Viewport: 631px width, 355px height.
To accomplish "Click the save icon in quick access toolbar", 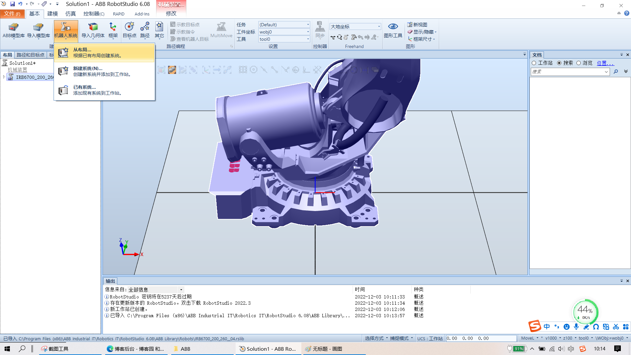I will click(x=12, y=4).
